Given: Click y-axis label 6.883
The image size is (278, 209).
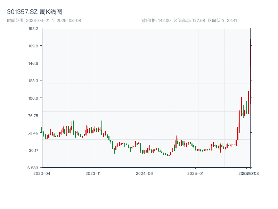Looking at the screenshot, I should (x=33, y=168).
